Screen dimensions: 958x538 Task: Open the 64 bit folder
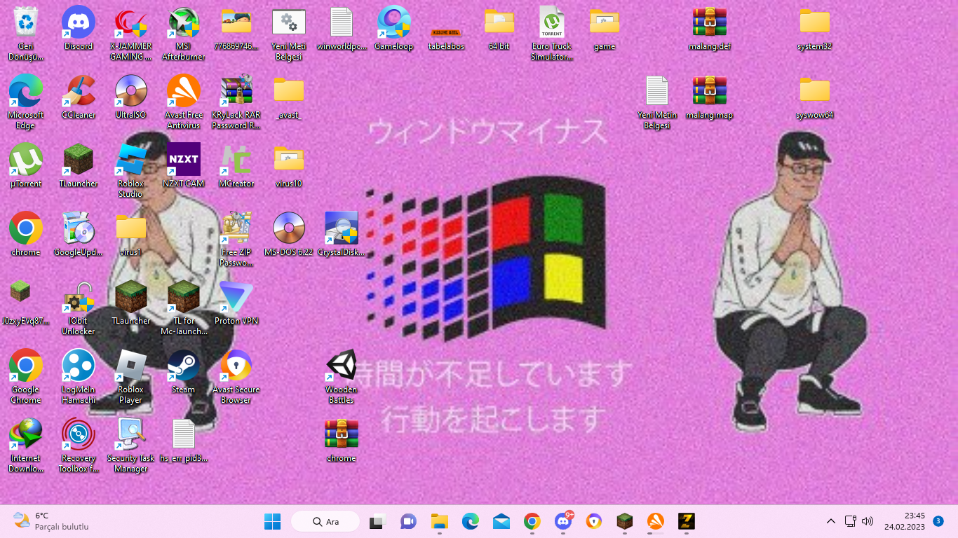click(x=499, y=28)
